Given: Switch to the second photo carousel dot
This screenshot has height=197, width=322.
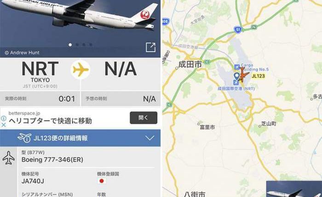Looking at the screenshot, I should point(77,45).
